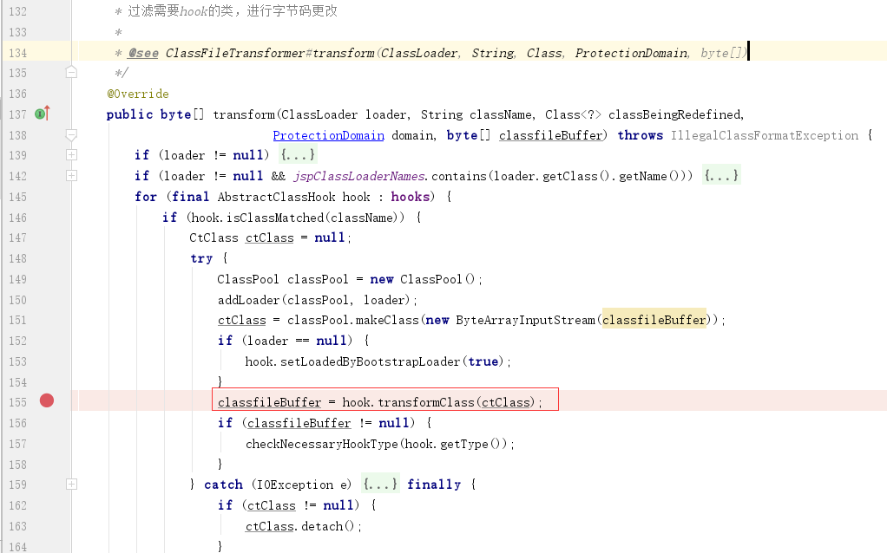Click the folded {...} after IOException e
Screen dimensions: 887x553
(x=381, y=485)
